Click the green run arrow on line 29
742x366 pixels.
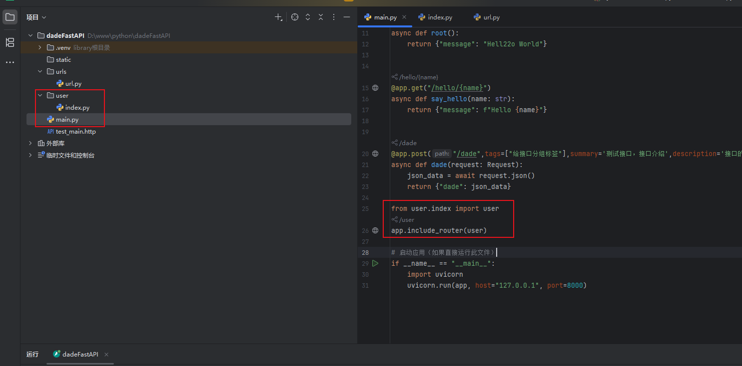(x=375, y=263)
